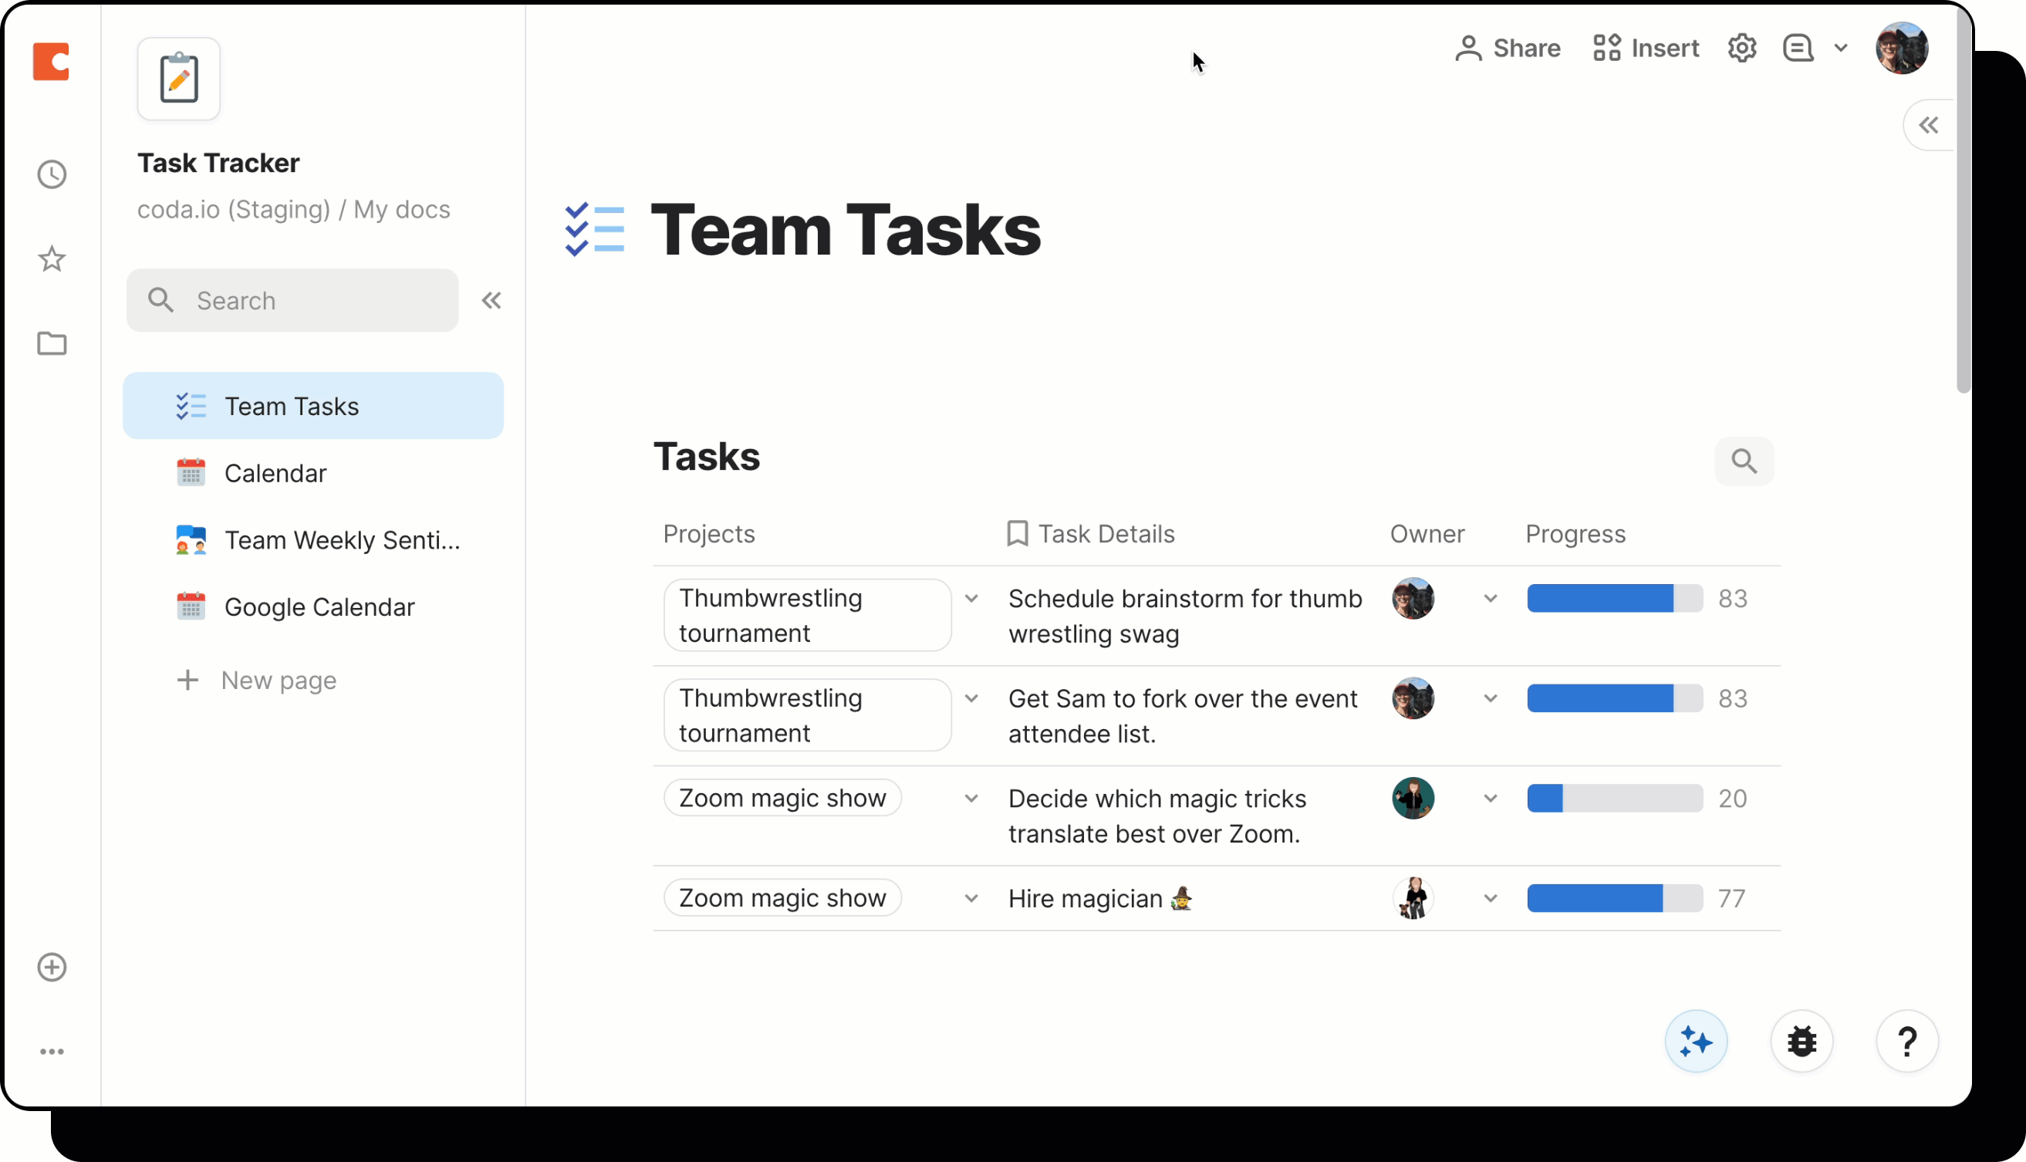Open project dropdown for Hire magician row

pos(971,898)
